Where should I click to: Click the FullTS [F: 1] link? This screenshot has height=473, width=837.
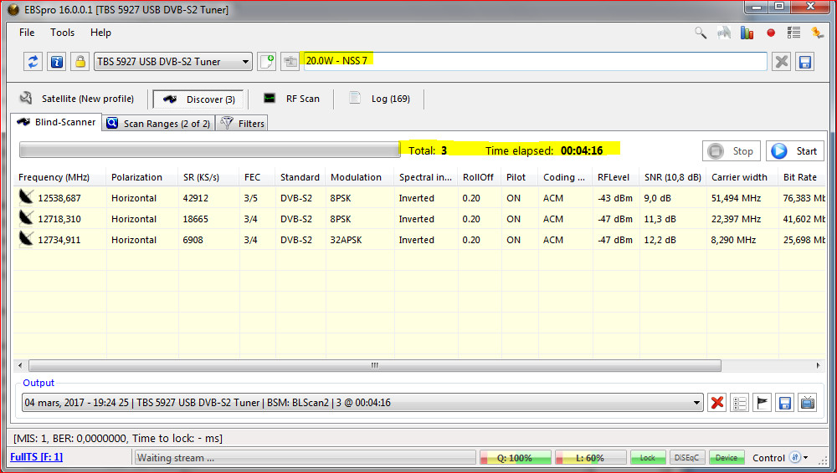pos(36,457)
